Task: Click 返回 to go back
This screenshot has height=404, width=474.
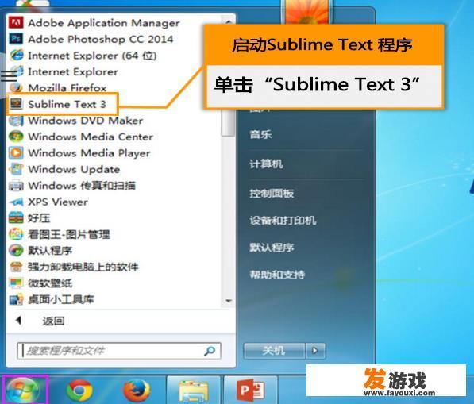Action: tap(53, 321)
